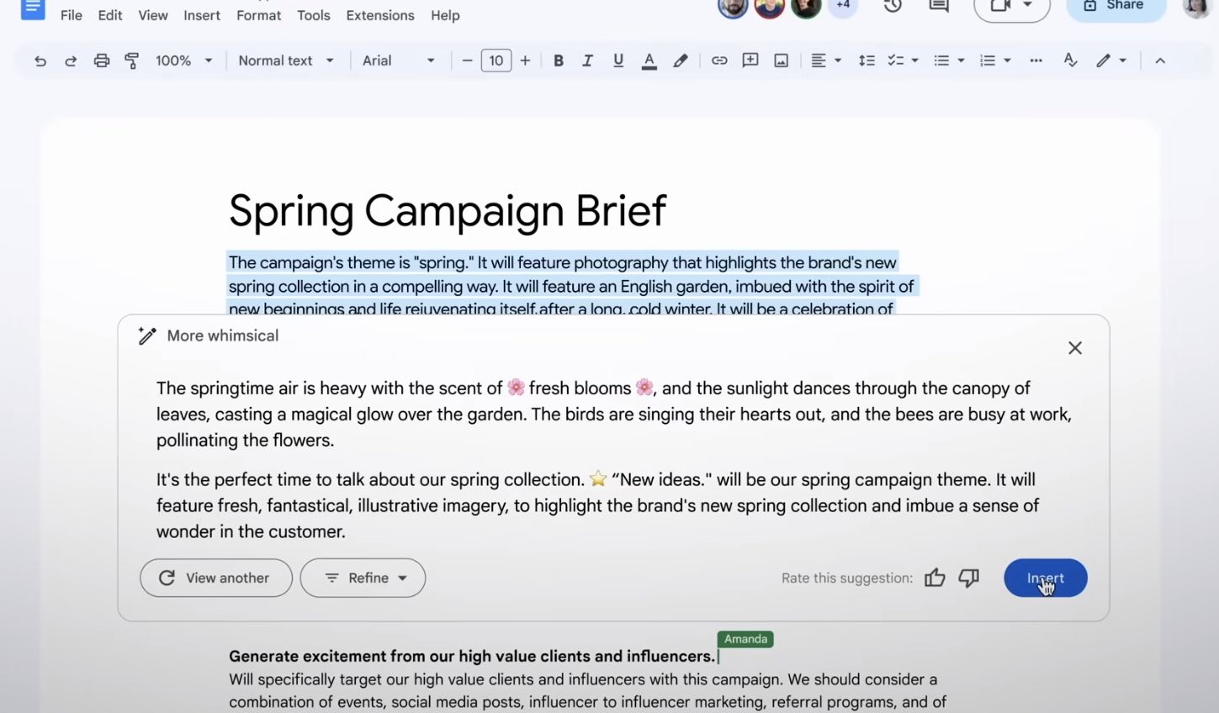Click the View another button
The image size is (1219, 713).
tap(216, 578)
